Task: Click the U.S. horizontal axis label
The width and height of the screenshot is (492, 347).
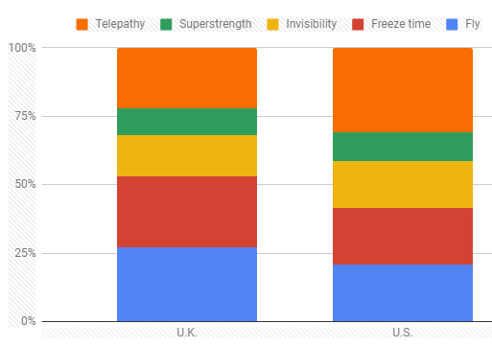Action: 403,333
